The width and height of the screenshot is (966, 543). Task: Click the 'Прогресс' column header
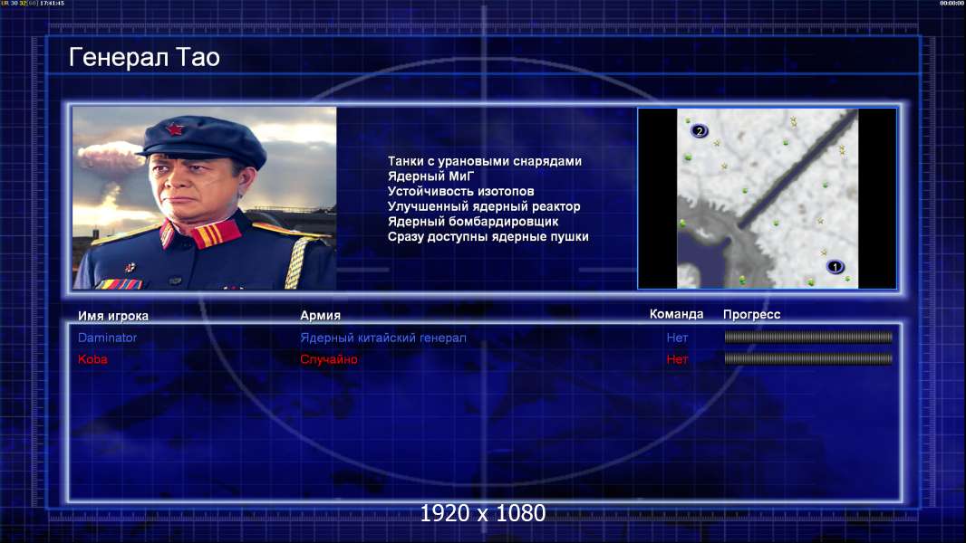(x=751, y=315)
